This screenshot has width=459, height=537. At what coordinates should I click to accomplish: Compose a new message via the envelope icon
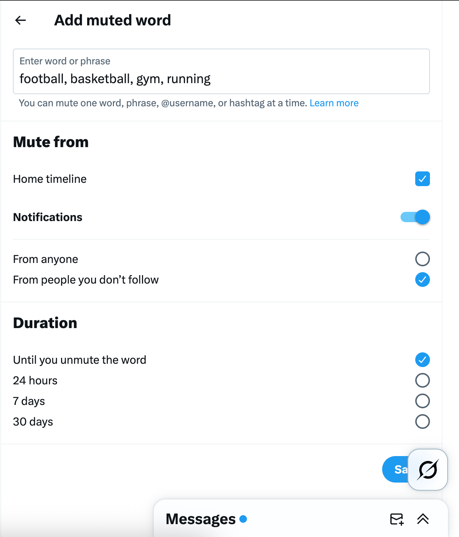tap(396, 519)
